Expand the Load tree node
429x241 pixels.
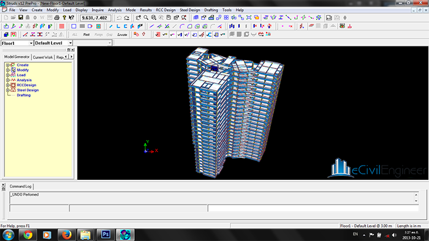(7, 75)
